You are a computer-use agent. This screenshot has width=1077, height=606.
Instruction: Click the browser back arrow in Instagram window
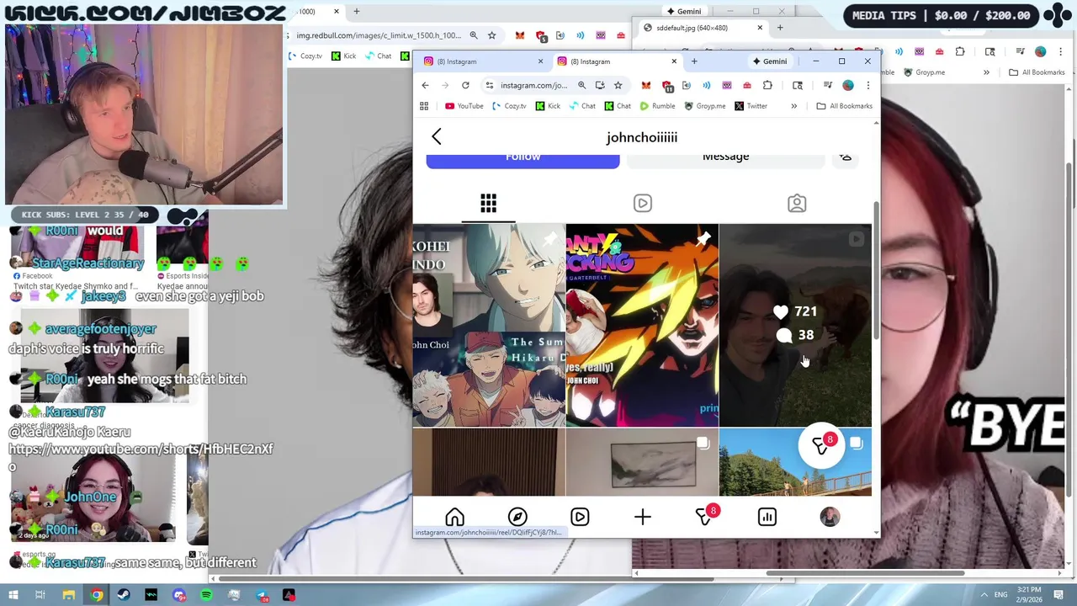(425, 85)
